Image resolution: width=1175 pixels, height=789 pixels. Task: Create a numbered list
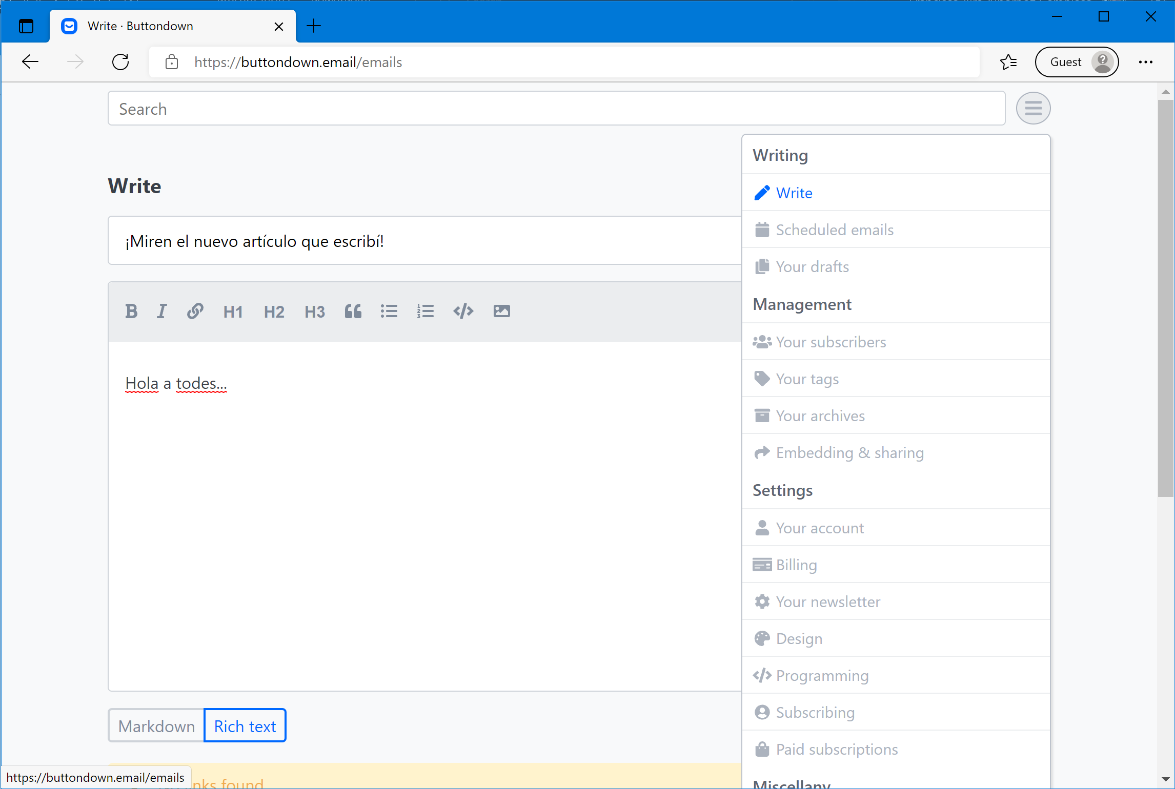tap(426, 311)
